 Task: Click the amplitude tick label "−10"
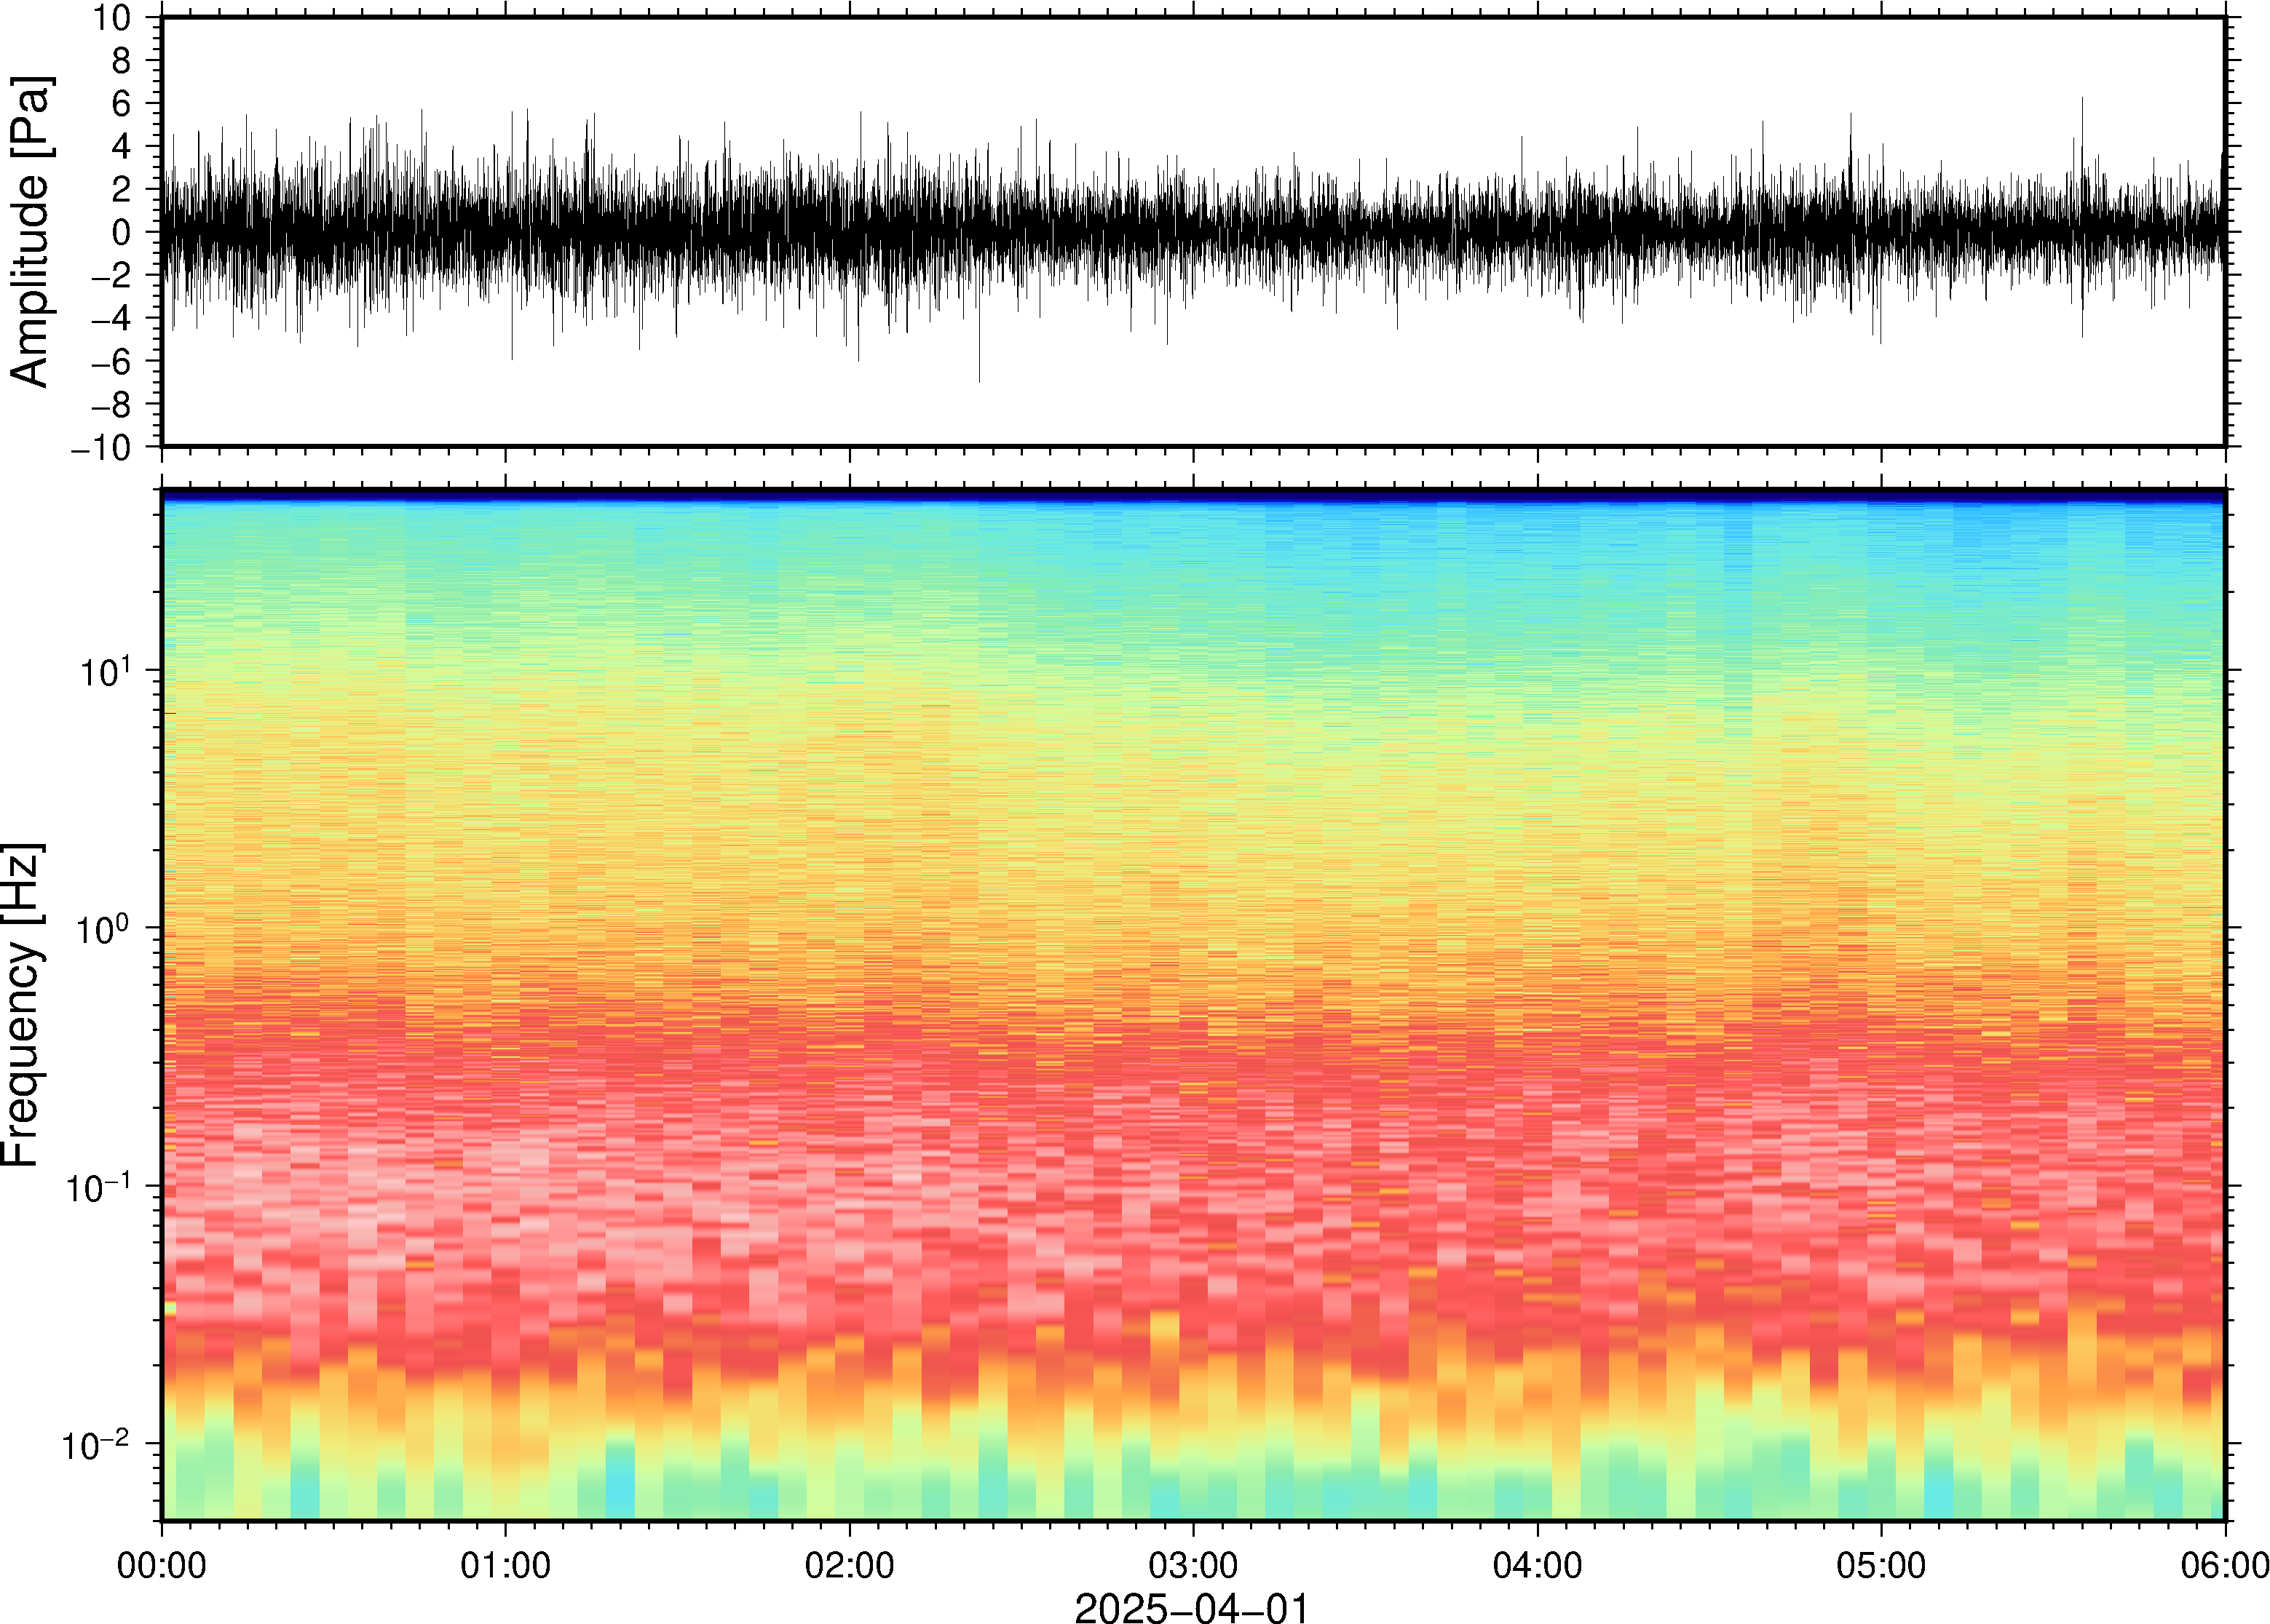101,448
